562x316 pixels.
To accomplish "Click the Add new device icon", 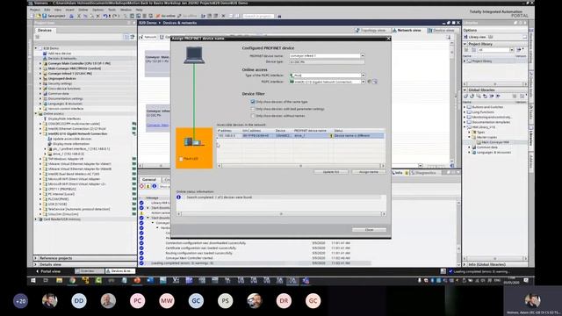I will tap(45, 53).
